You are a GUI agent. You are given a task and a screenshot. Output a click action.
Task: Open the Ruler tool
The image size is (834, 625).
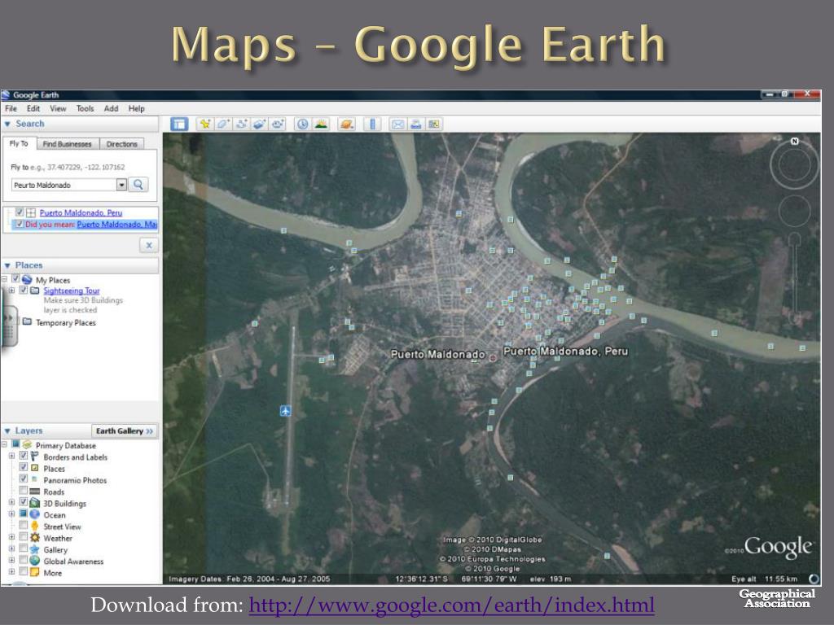[372, 125]
